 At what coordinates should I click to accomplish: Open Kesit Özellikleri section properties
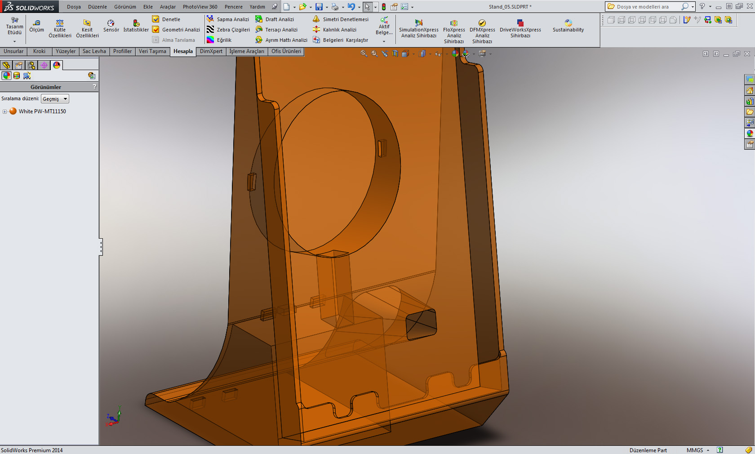coord(87,29)
